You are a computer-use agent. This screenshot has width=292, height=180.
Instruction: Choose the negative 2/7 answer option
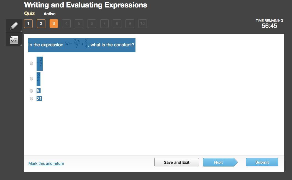pyautogui.click(x=31, y=63)
